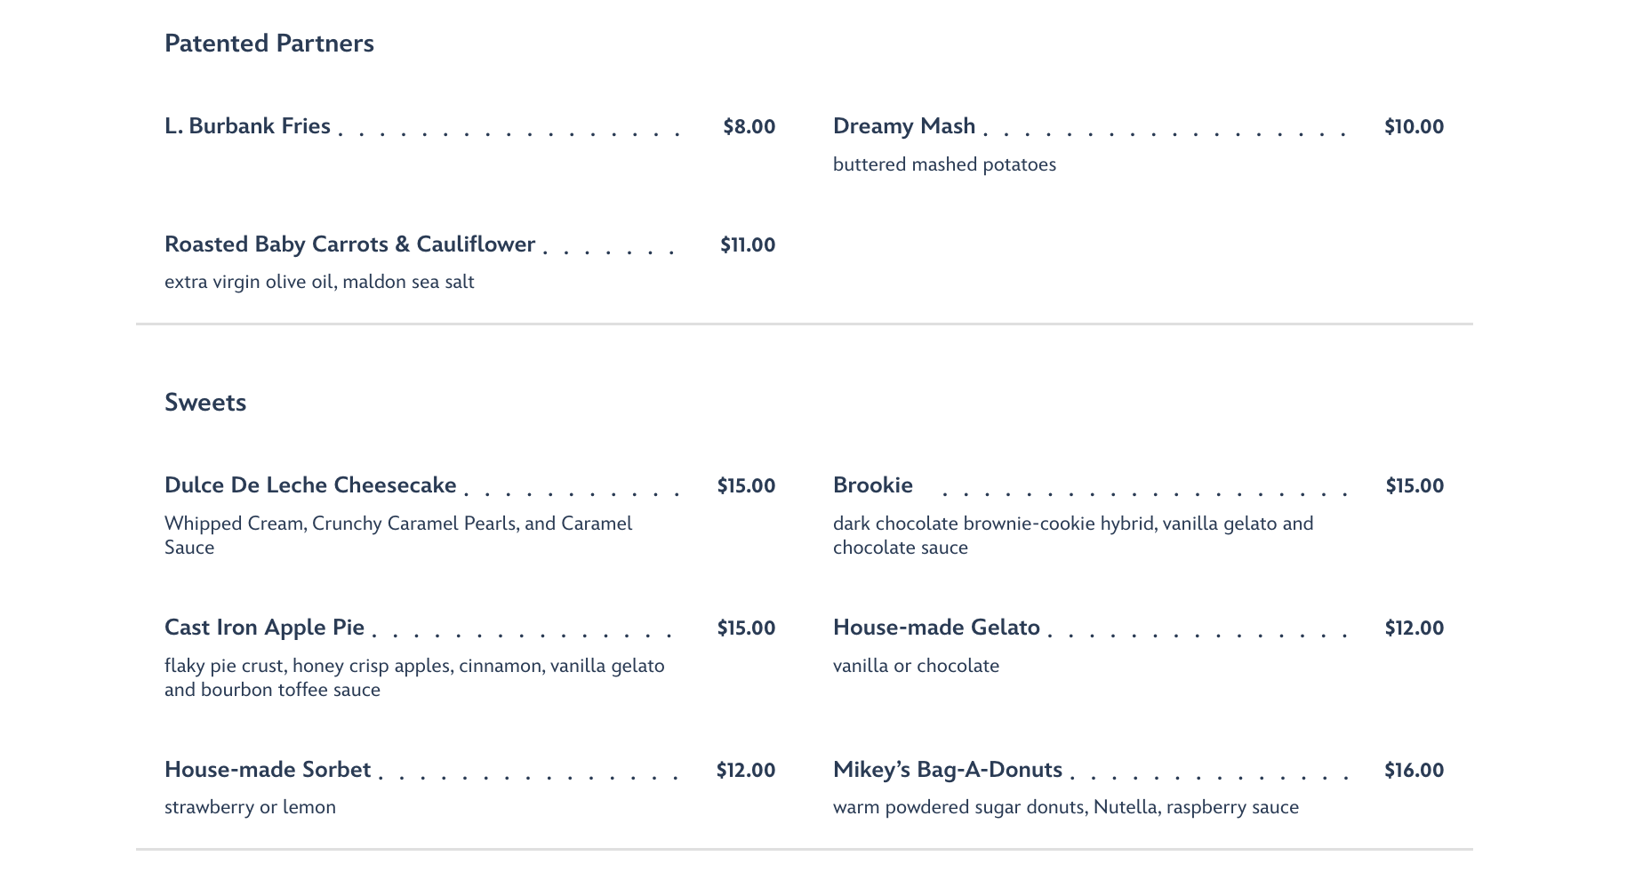Viewport: 1651px width, 872px height.
Task: Click the Brookie brownie-cookie hybrid description
Action: [1073, 535]
